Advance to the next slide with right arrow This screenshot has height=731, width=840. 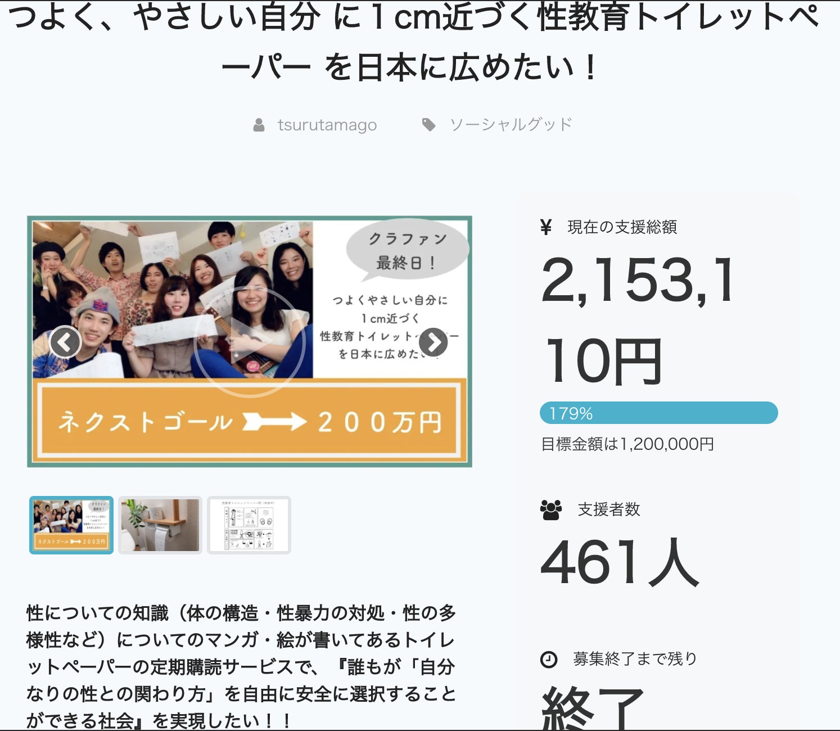coord(433,342)
